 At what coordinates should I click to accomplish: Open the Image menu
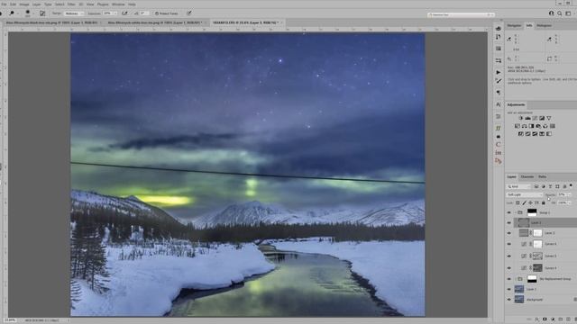click(24, 4)
